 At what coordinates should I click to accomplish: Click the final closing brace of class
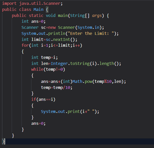[3, 141]
